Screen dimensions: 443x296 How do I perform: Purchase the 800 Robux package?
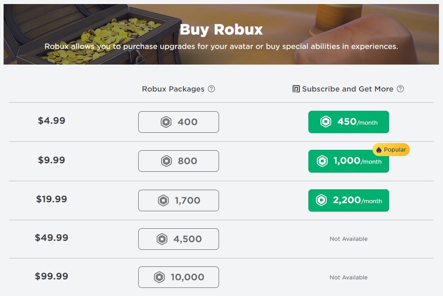[179, 161]
